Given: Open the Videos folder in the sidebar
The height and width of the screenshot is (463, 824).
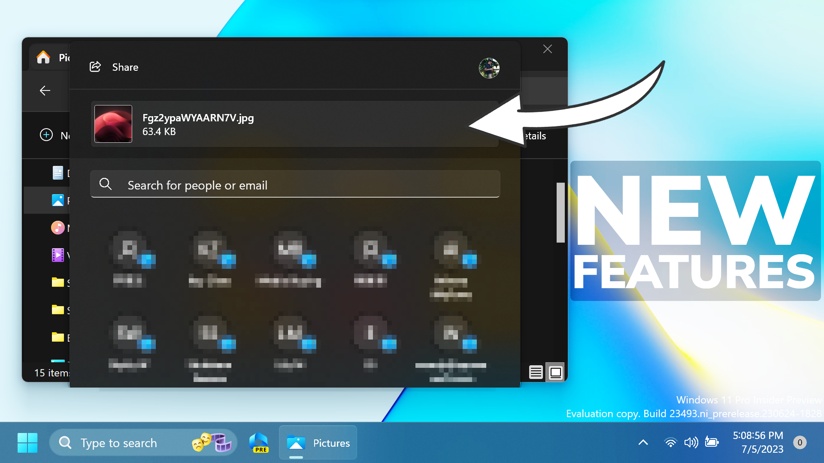Looking at the screenshot, I should 58,255.
